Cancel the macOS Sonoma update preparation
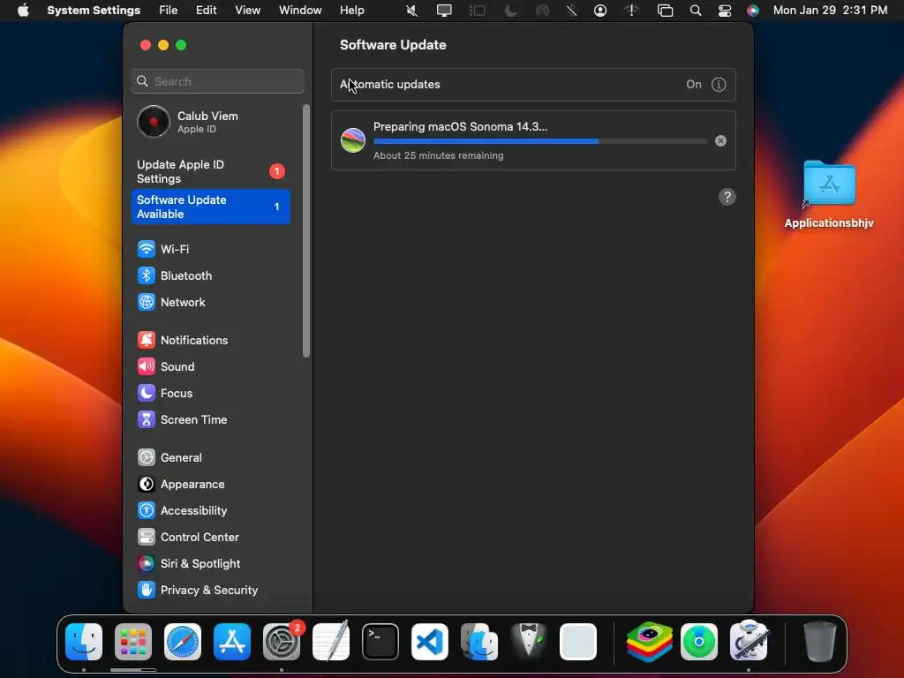The width and height of the screenshot is (904, 678). pyautogui.click(x=720, y=140)
